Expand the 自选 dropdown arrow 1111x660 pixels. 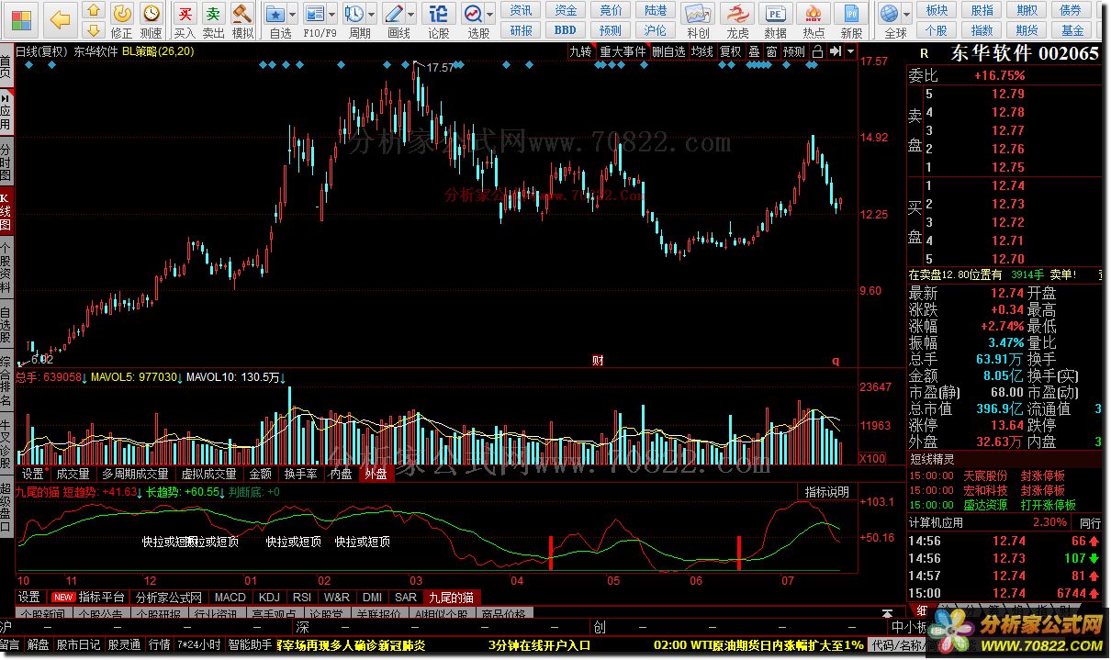coord(293,15)
